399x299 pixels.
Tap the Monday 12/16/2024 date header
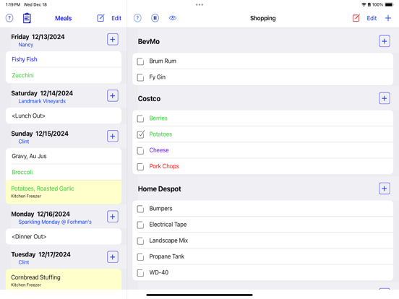coord(40,214)
